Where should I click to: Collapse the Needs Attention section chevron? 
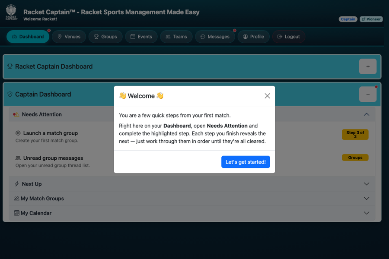point(367,114)
